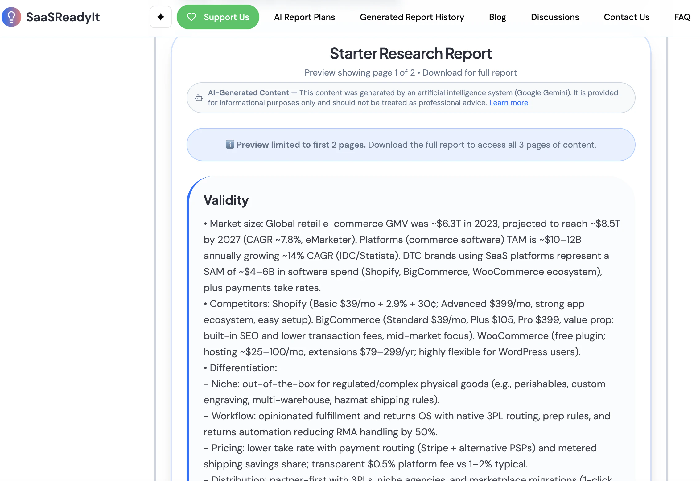Screen dimensions: 700x481
Task: Open the Blog navigation link
Action: pyautogui.click(x=497, y=17)
